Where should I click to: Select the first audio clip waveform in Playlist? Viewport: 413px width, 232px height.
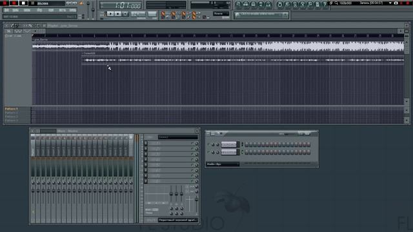point(218,46)
